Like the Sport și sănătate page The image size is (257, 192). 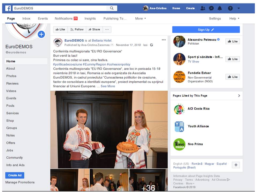pyautogui.click(x=233, y=59)
